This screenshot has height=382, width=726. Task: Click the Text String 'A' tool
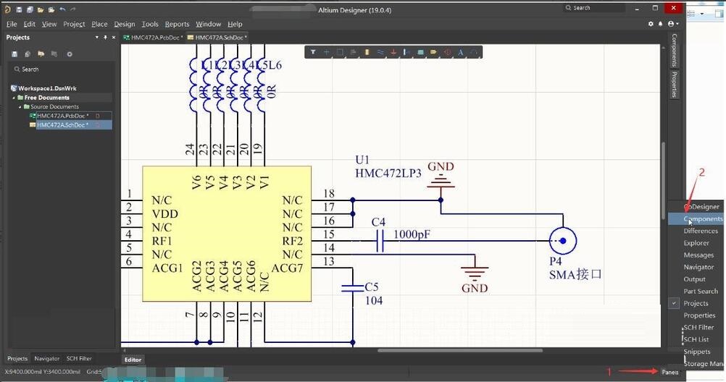tap(461, 52)
